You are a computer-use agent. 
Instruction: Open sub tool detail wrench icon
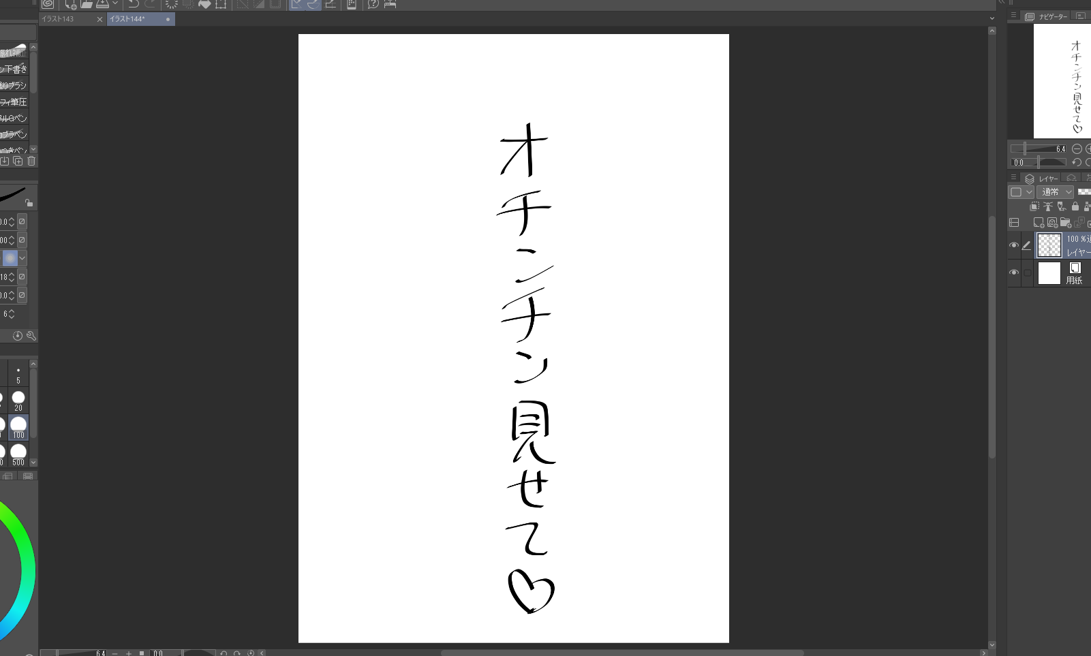coord(31,336)
